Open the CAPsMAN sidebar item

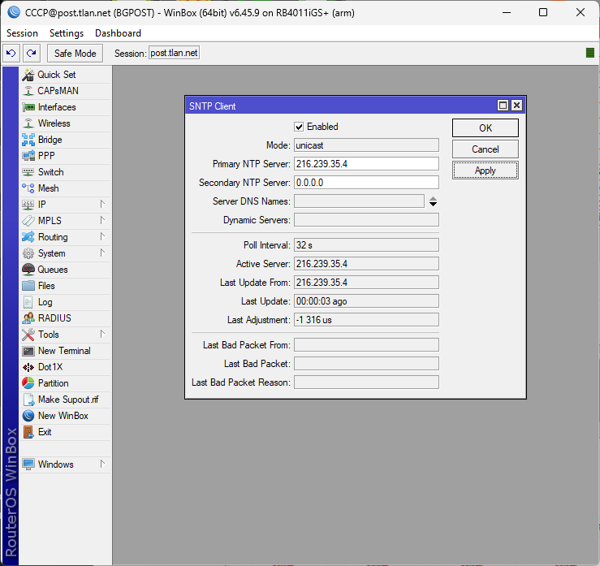[x=58, y=91]
